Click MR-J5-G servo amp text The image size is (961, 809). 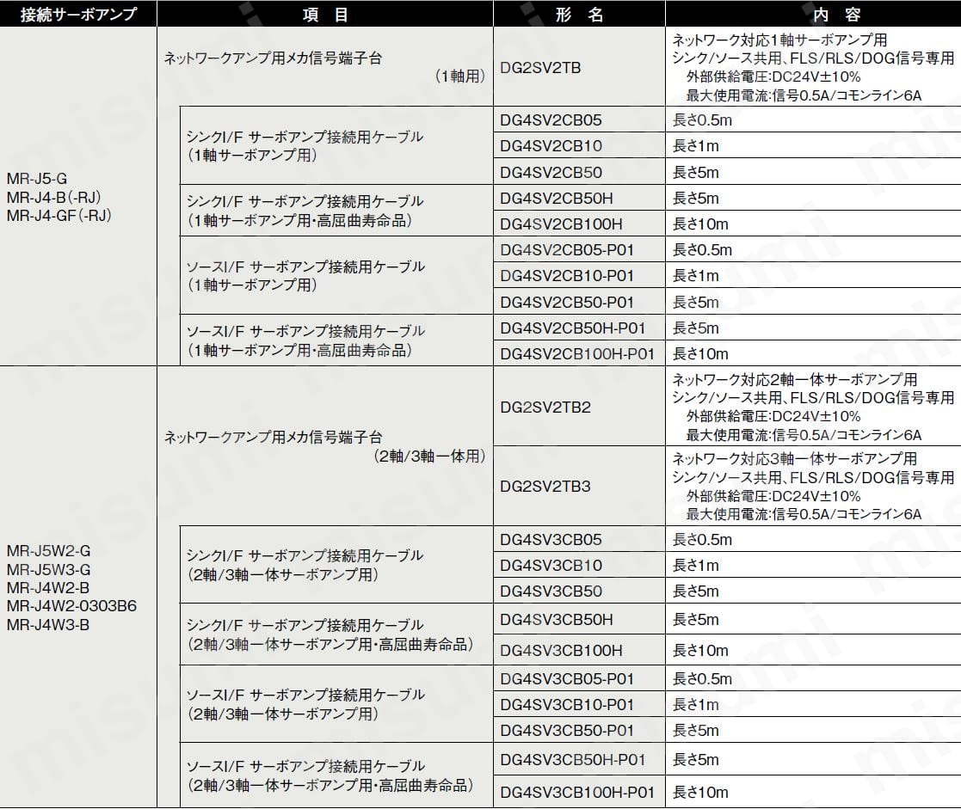click(37, 179)
